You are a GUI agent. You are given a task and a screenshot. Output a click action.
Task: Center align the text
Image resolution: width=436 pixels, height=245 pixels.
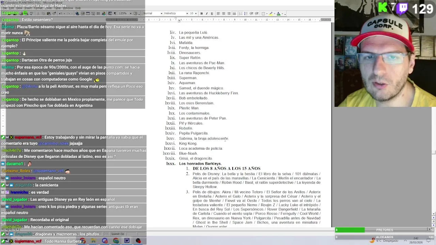point(223,14)
